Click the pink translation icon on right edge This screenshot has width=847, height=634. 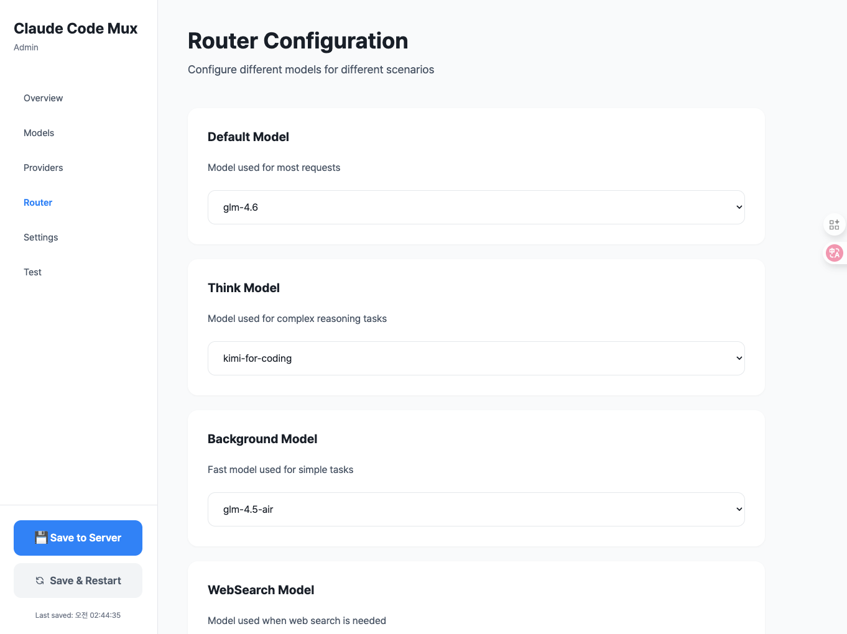pyautogui.click(x=834, y=253)
